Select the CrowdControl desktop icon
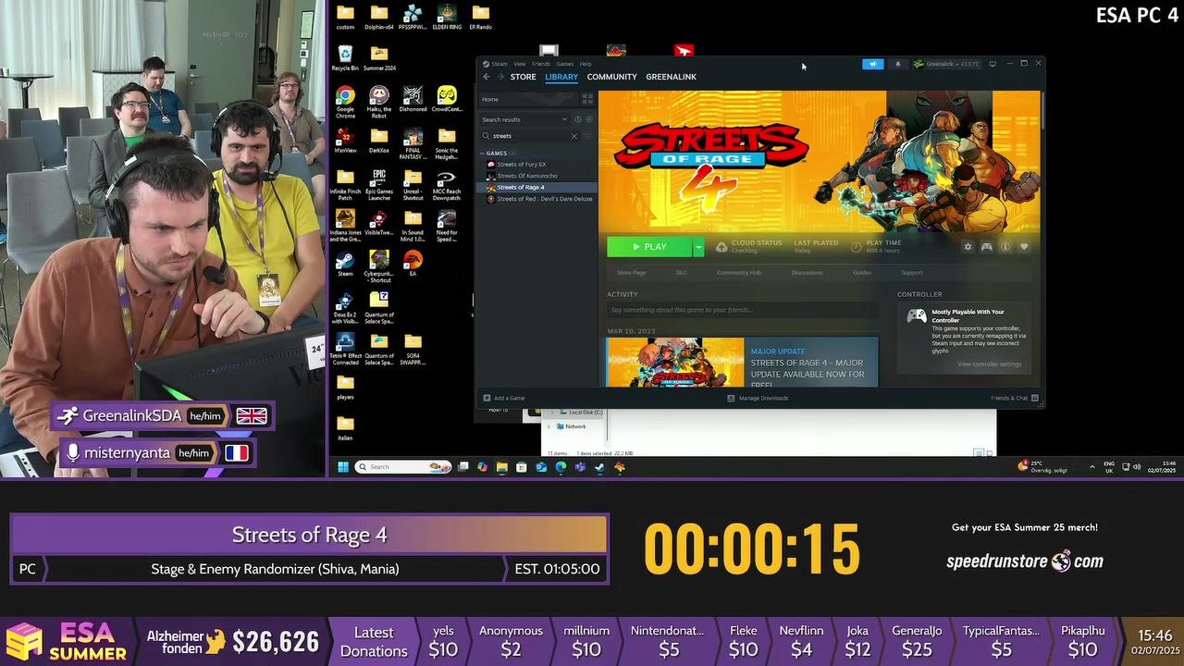 point(447,99)
